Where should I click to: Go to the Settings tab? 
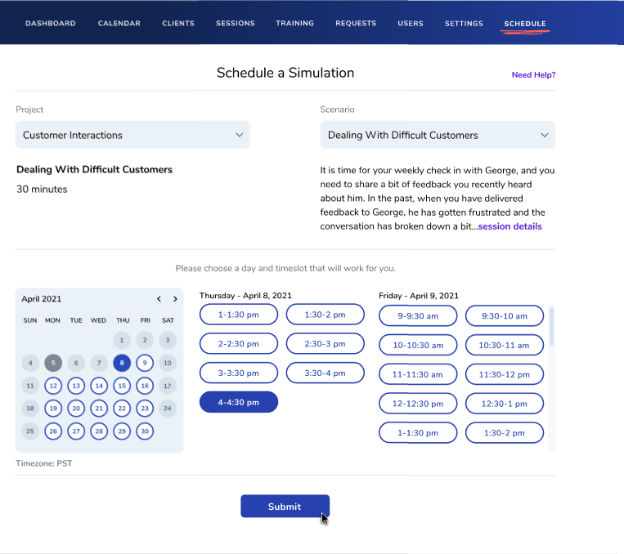[x=464, y=23]
